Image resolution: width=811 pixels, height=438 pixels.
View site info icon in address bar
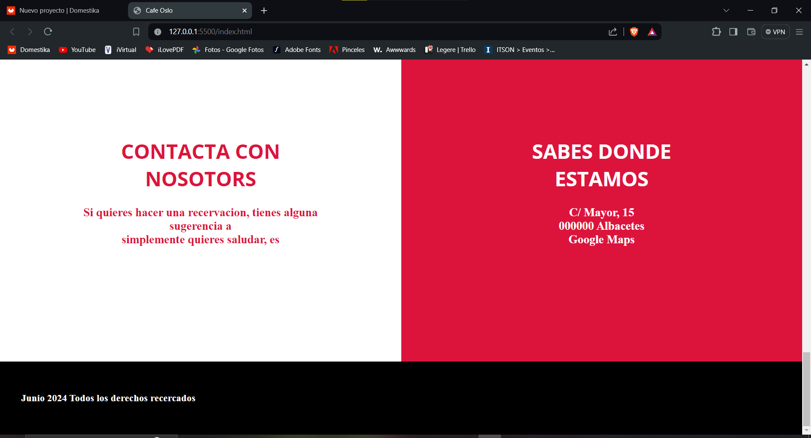[158, 32]
